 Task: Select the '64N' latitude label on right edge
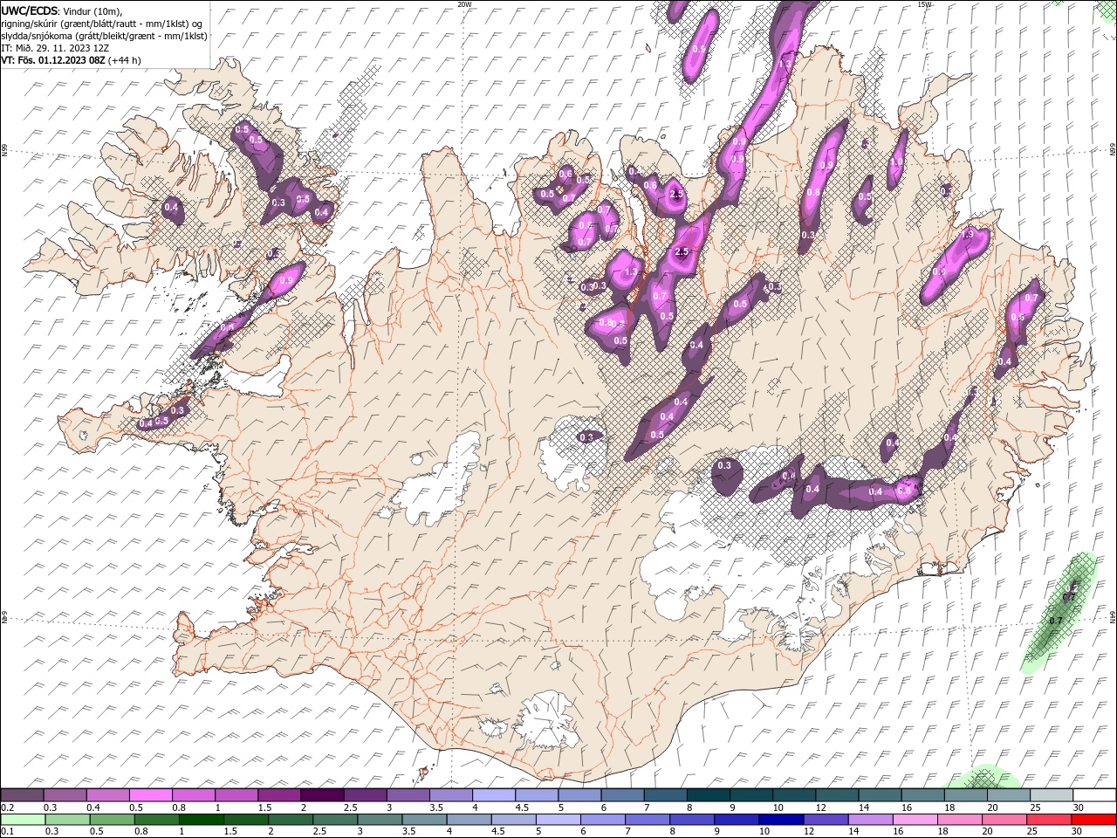[x=1113, y=617]
